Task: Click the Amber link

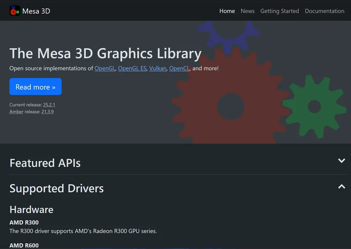Action: pos(16,112)
